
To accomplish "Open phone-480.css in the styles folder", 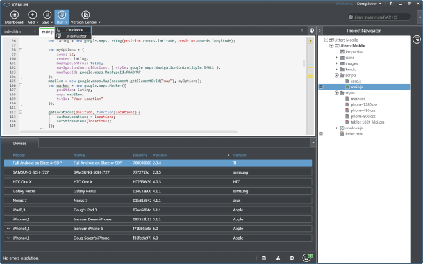I will click(x=363, y=110).
